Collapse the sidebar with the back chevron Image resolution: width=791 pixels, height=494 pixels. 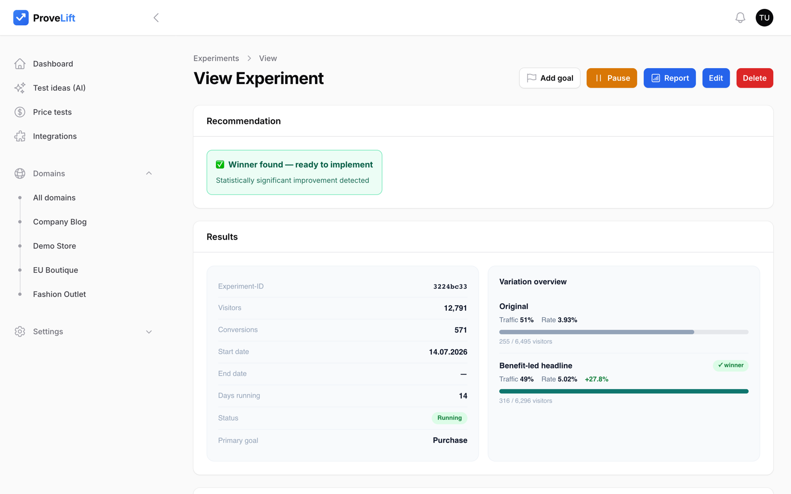(156, 18)
